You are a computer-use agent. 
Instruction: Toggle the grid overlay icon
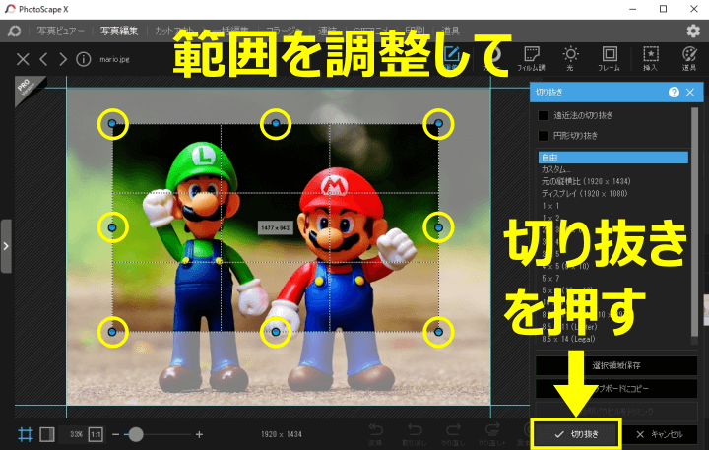(x=26, y=434)
